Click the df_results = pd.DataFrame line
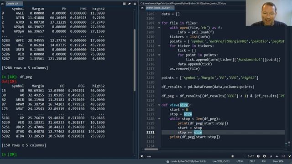This screenshot has width=292, height=164. click(208, 87)
